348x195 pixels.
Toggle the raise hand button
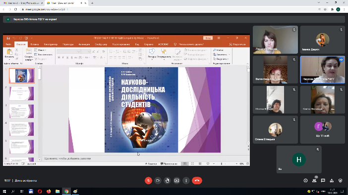168,181
